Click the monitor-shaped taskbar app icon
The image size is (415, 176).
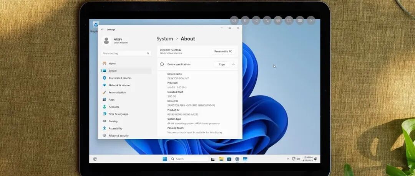pos(245,159)
